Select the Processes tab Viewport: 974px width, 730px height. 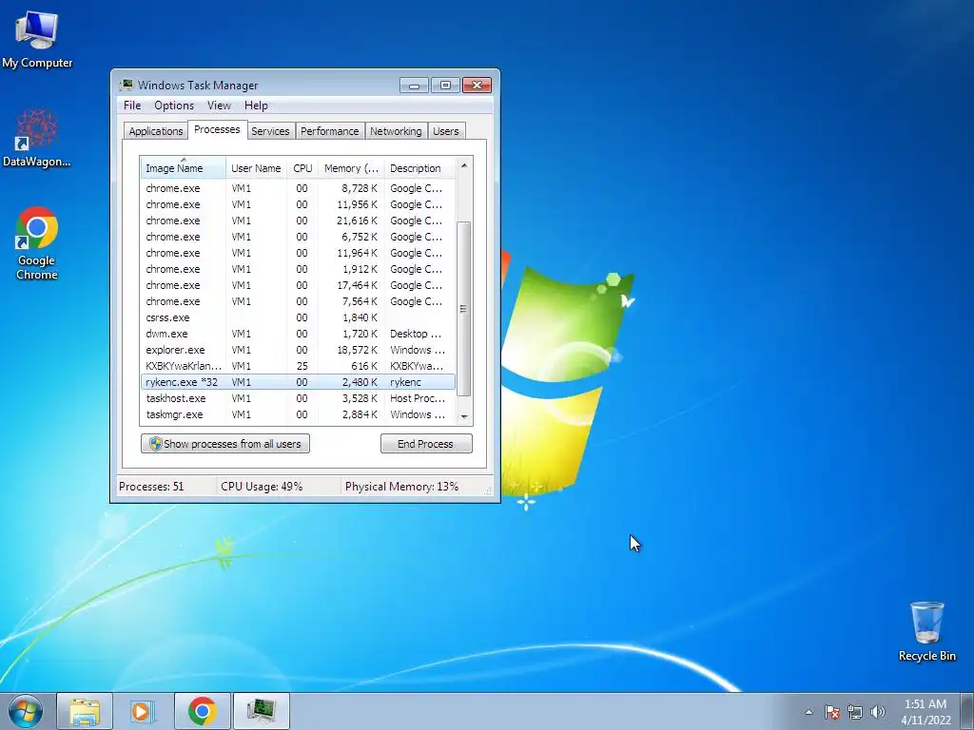(217, 129)
